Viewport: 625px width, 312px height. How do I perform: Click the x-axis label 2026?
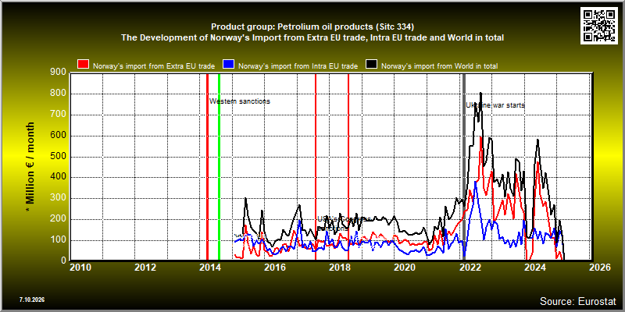pyautogui.click(x=600, y=268)
